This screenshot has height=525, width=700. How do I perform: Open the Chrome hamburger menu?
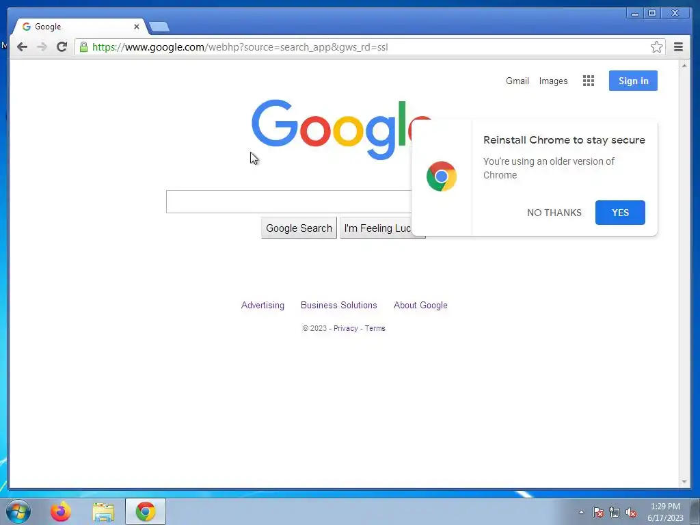click(678, 47)
